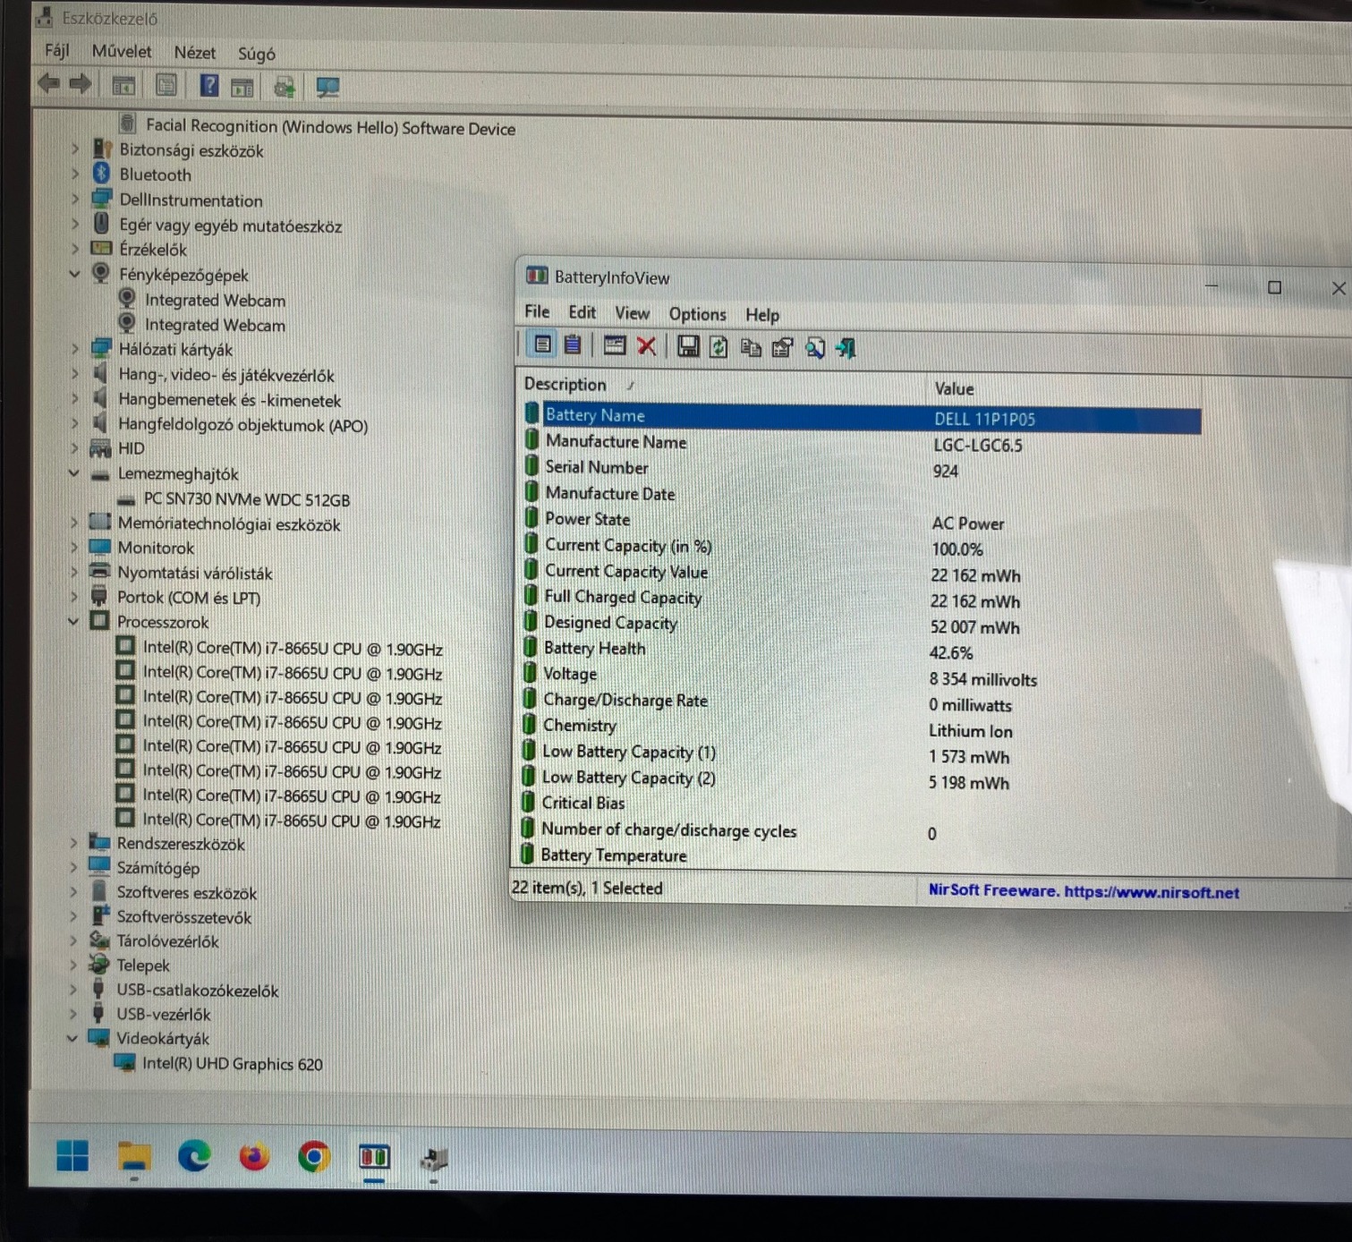Image resolution: width=1352 pixels, height=1242 pixels.
Task: Select the Chemistry row
Action: 859,727
